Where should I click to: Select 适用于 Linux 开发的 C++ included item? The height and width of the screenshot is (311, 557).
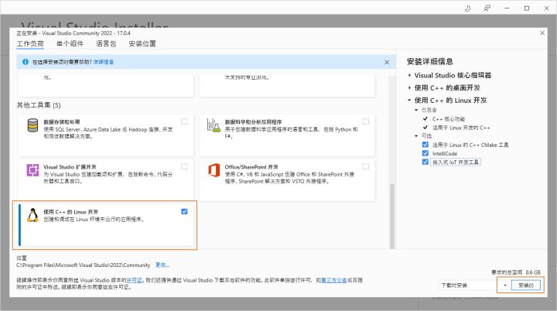(461, 128)
